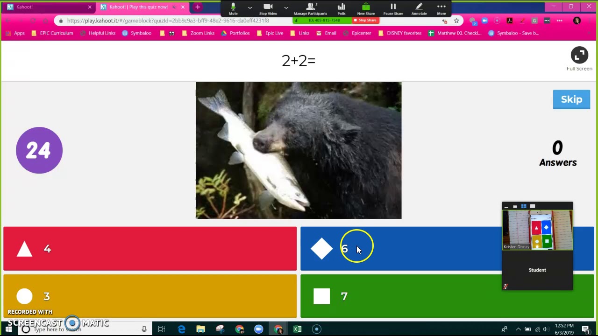The width and height of the screenshot is (598, 336).
Task: Show large active speaker video in Zoom panel
Action: click(532, 206)
